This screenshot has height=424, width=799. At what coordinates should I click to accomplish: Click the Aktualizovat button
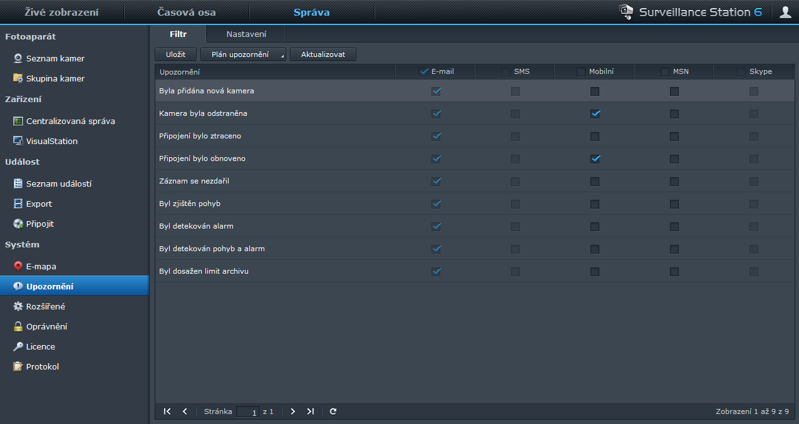tap(323, 54)
